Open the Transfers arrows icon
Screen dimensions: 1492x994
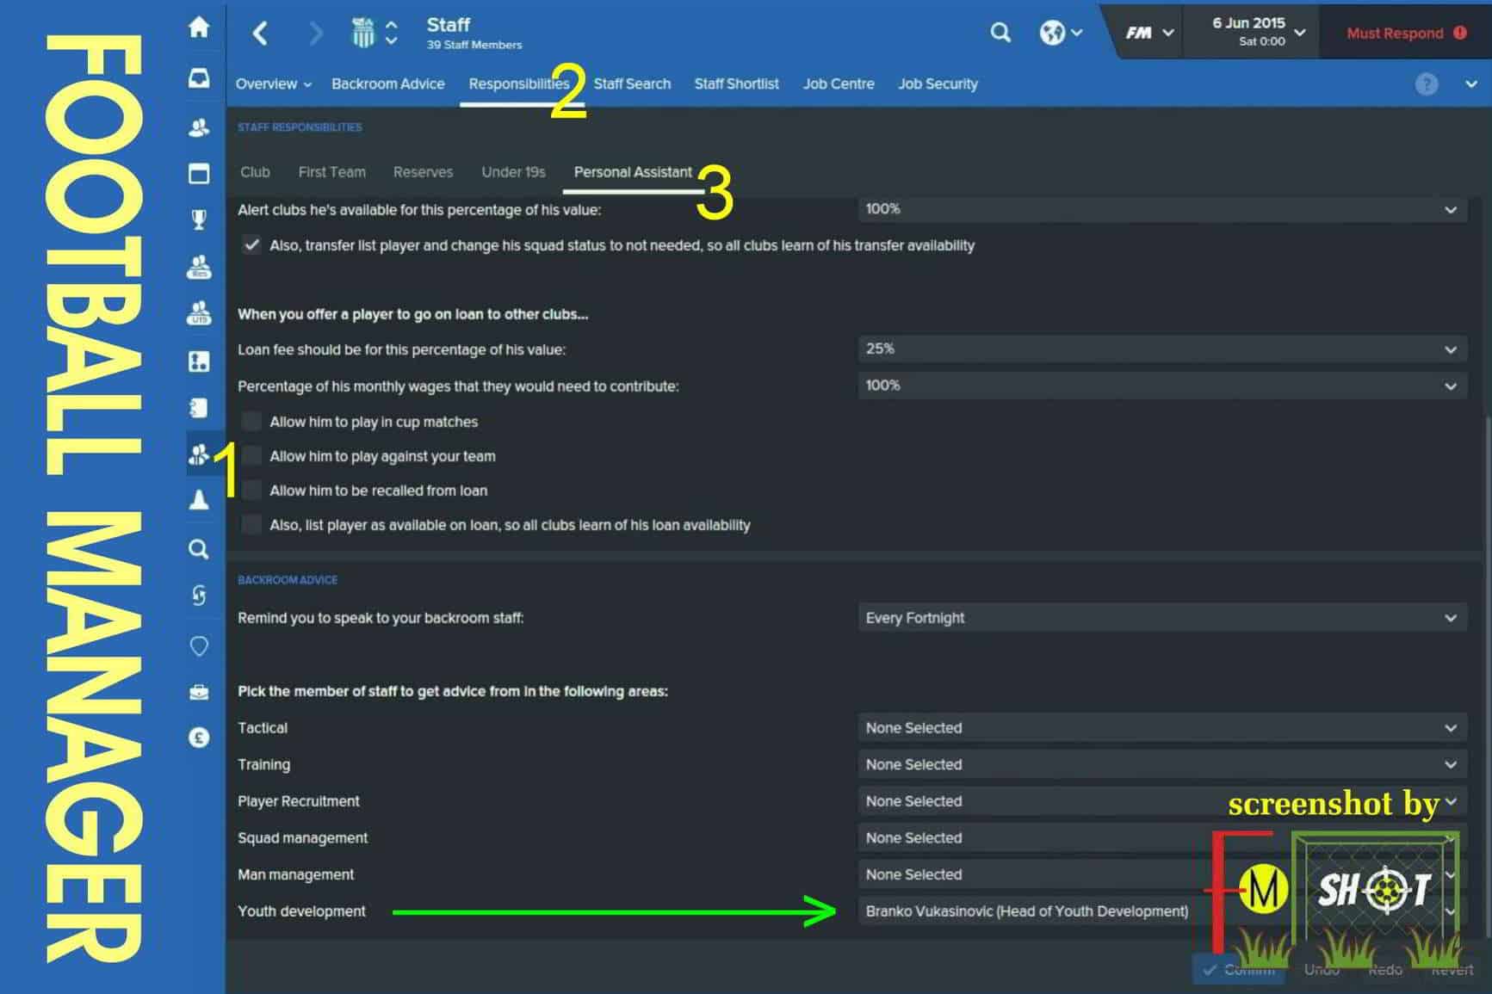point(199,596)
